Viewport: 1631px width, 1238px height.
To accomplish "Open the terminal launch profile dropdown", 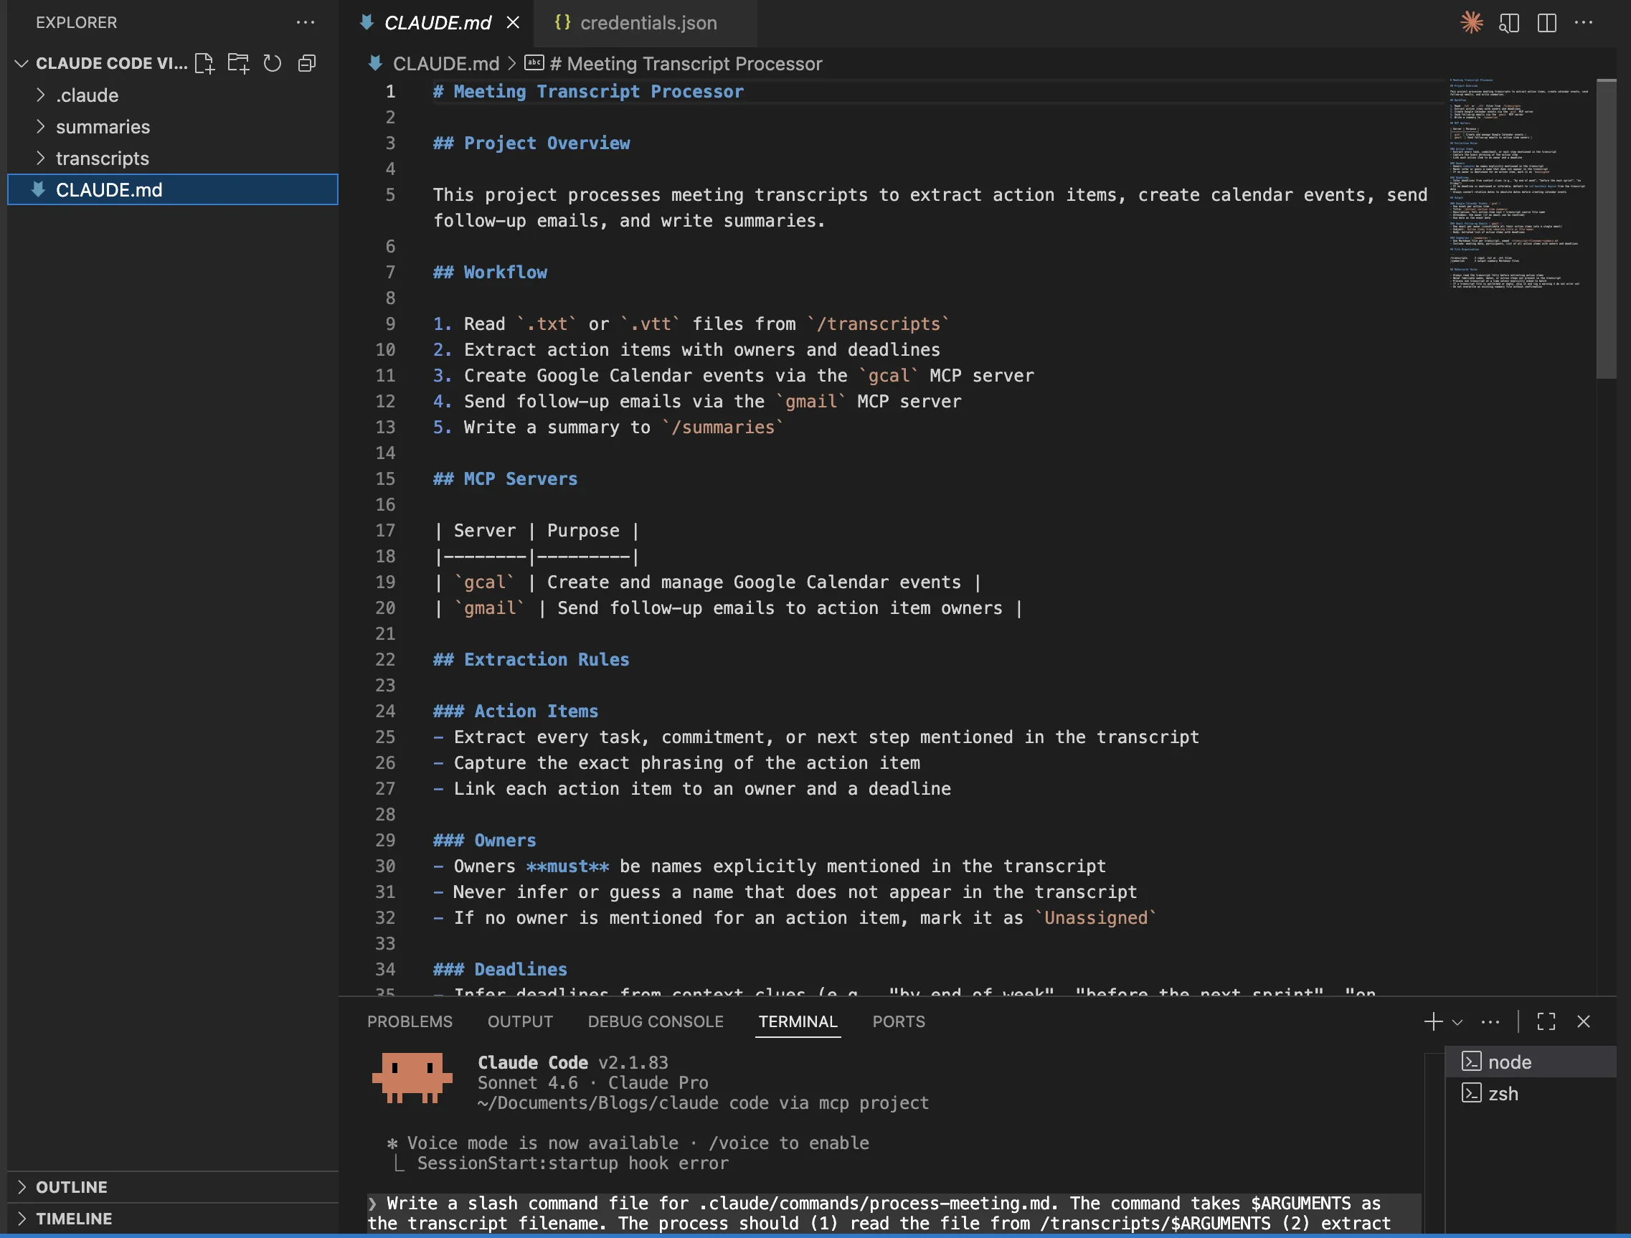I will [x=1456, y=1021].
